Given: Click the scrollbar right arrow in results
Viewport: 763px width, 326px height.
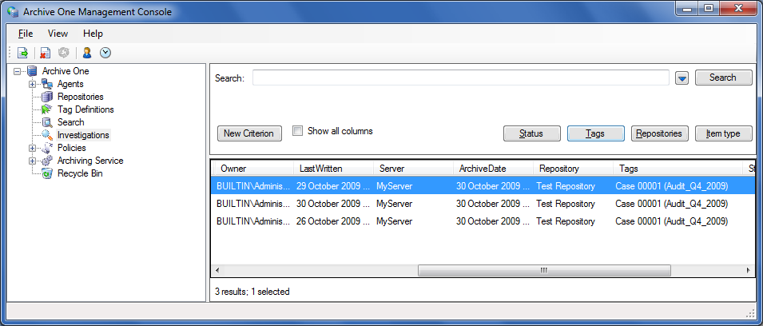Looking at the screenshot, I should tap(749, 271).
